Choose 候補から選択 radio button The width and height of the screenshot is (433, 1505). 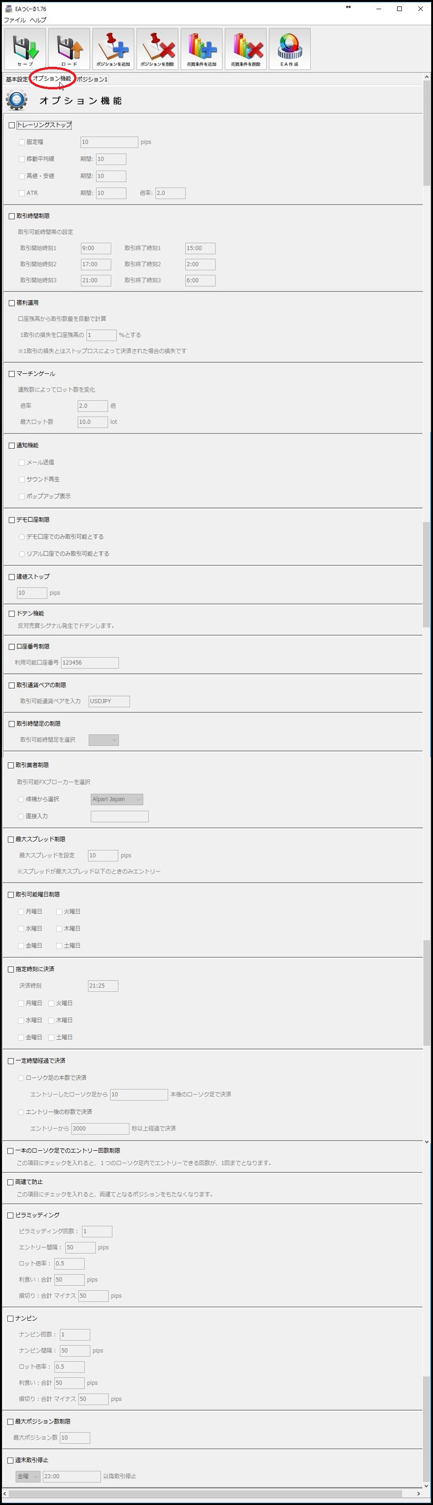[x=21, y=799]
